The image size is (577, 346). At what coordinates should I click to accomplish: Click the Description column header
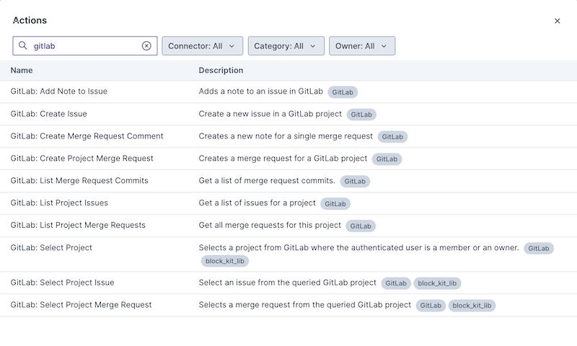(221, 71)
